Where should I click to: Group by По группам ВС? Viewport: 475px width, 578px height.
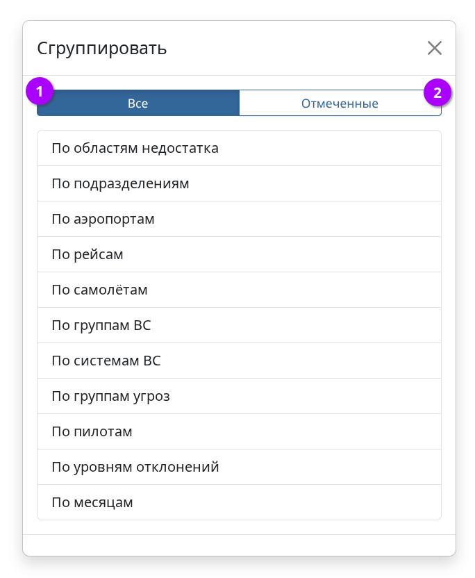point(239,325)
